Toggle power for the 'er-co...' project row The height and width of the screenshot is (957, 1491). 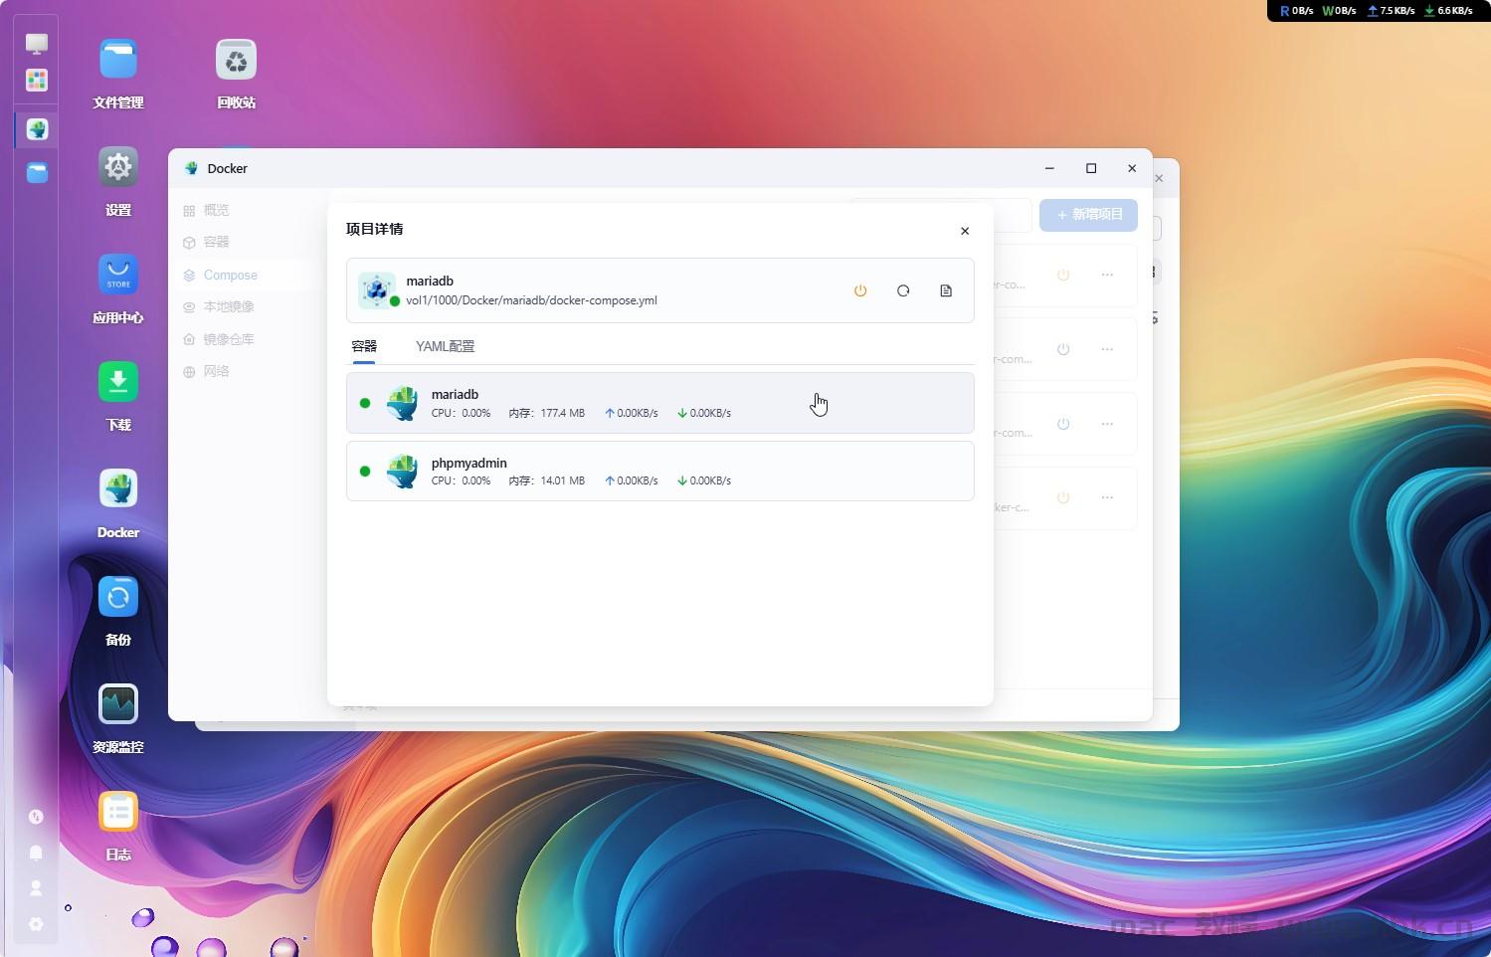[1063, 275]
